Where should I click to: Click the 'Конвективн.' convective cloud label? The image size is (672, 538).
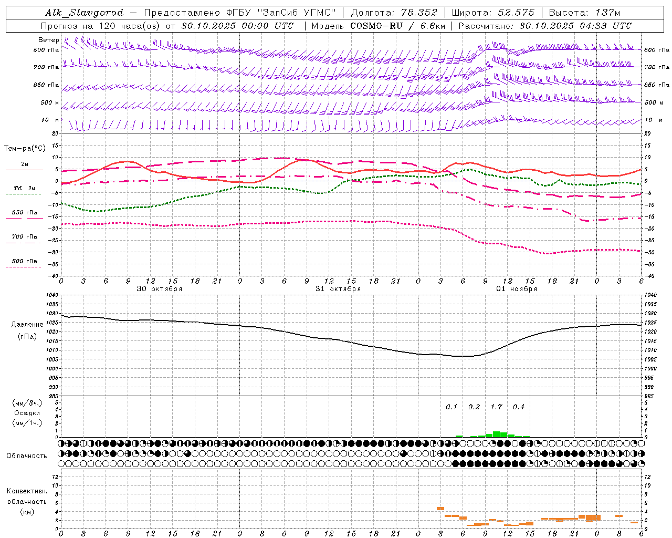[27, 491]
